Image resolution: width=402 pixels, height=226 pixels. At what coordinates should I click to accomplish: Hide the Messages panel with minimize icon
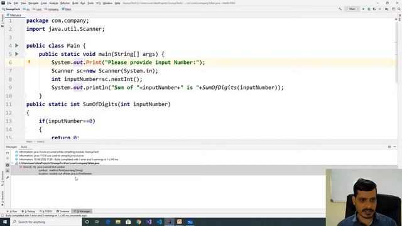pyautogui.click(x=395, y=147)
